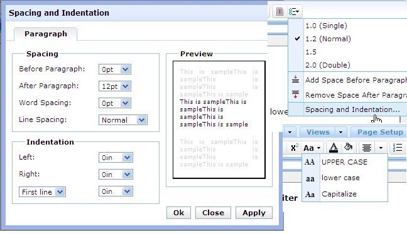
Task: Click the Close button
Action: [x=213, y=213]
